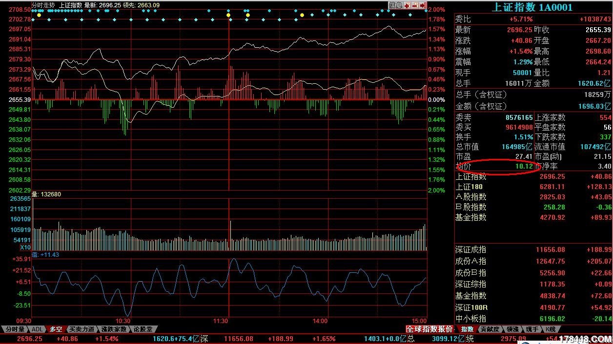Select the 现手 tab

click(x=532, y=329)
